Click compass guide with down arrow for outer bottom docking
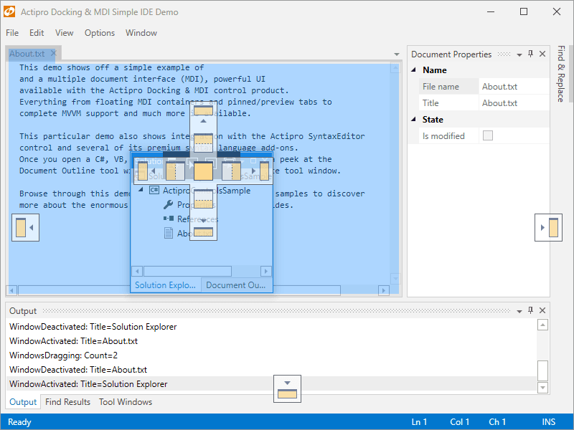 pyautogui.click(x=203, y=228)
